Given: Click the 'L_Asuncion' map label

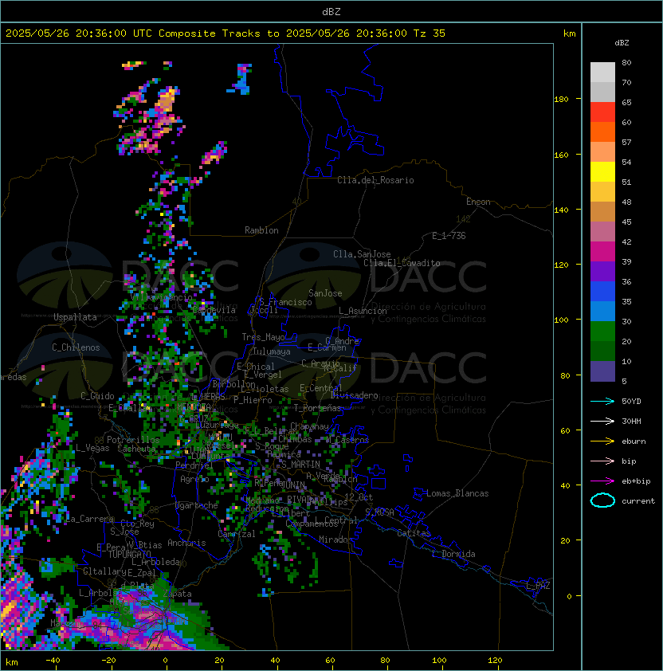Looking at the screenshot, I should [x=363, y=311].
